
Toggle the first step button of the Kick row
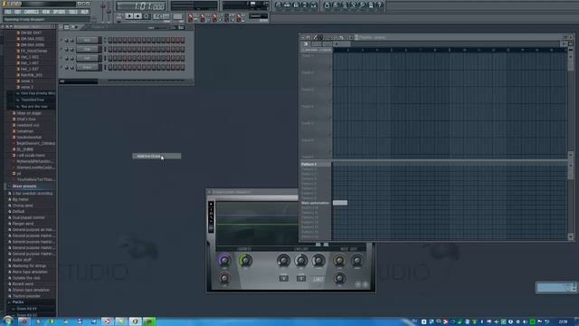click(x=110, y=40)
